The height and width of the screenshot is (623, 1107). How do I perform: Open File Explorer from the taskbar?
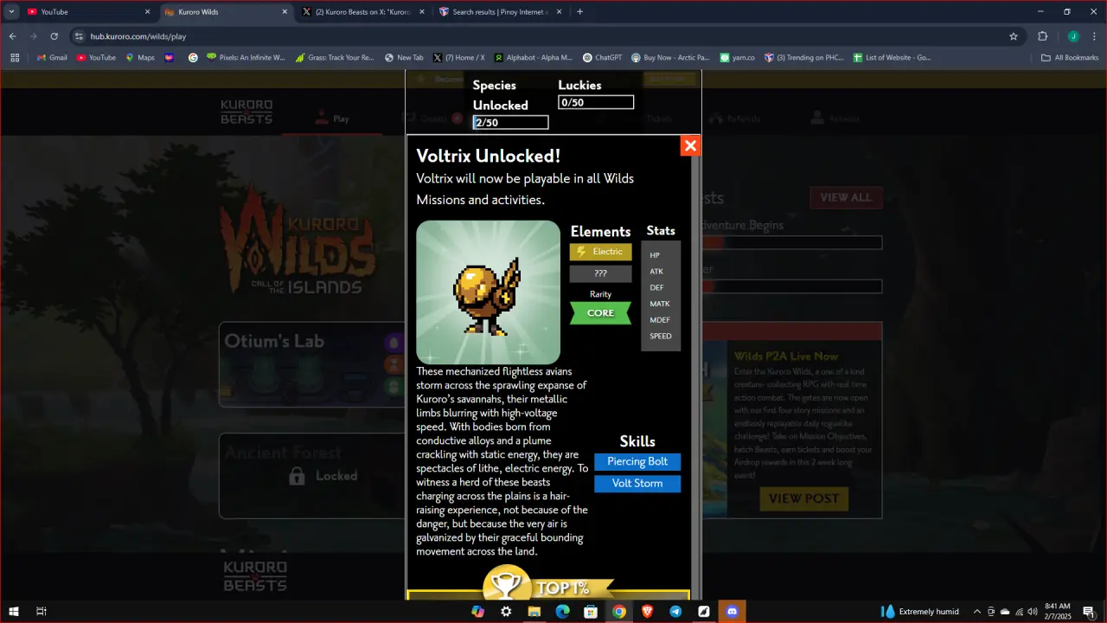534,611
